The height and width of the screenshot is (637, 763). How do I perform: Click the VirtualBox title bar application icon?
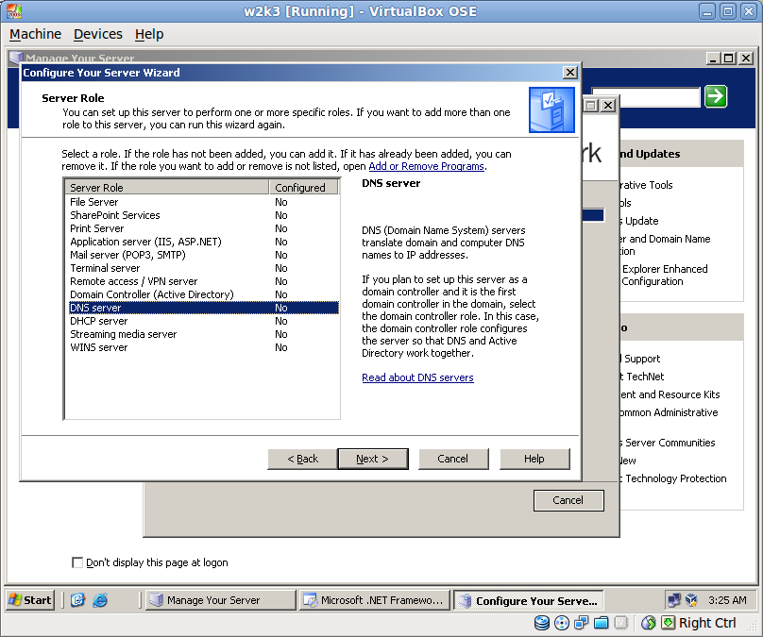(x=14, y=10)
